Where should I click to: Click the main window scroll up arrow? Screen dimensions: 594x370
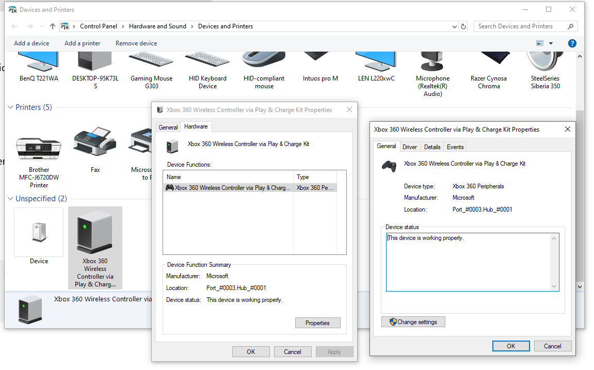[x=580, y=56]
